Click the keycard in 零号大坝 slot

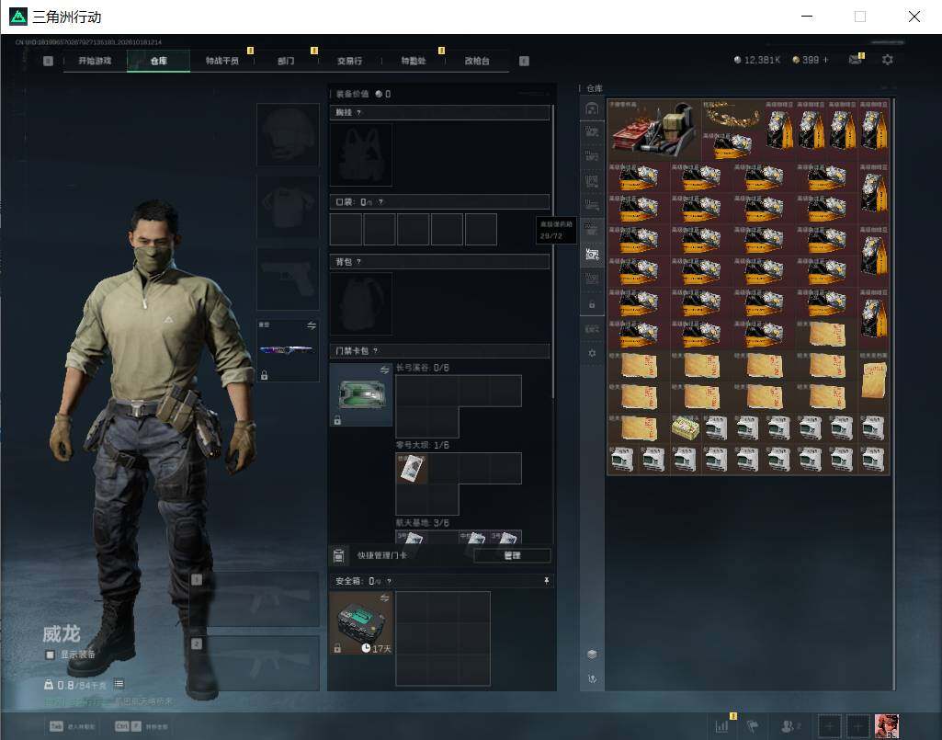point(412,468)
